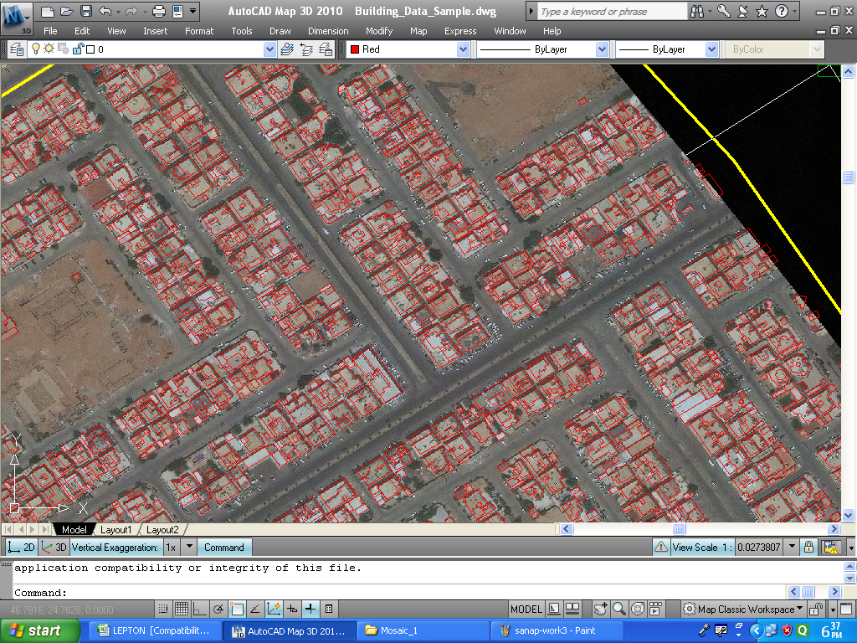Screen dimensions: 857x643
Task: Toggle freeze/thaw sun icon for layer 0
Action: click(49, 49)
